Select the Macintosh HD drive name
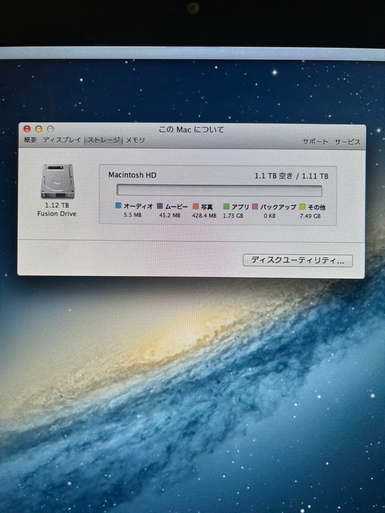Viewport: 385px width, 513px height. [132, 175]
